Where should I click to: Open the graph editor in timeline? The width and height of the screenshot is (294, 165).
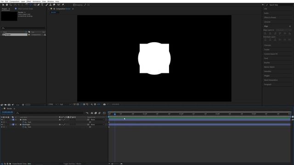coord(104,113)
